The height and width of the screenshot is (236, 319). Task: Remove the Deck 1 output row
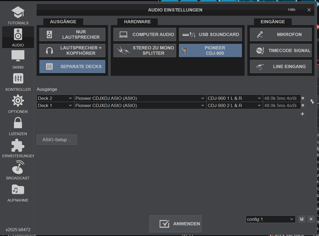(x=303, y=106)
